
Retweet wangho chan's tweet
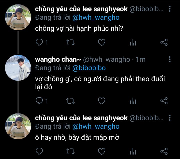click(x=71, y=101)
